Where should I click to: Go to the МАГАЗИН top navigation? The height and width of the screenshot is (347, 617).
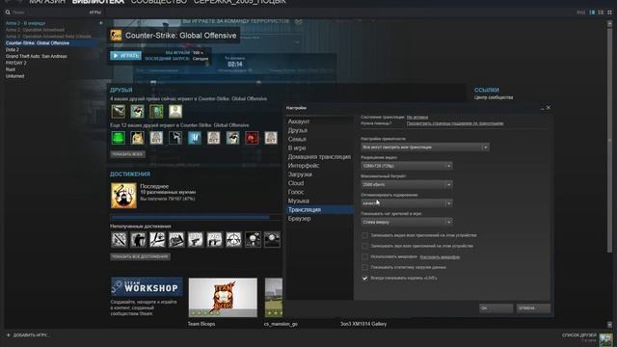[47, 2]
